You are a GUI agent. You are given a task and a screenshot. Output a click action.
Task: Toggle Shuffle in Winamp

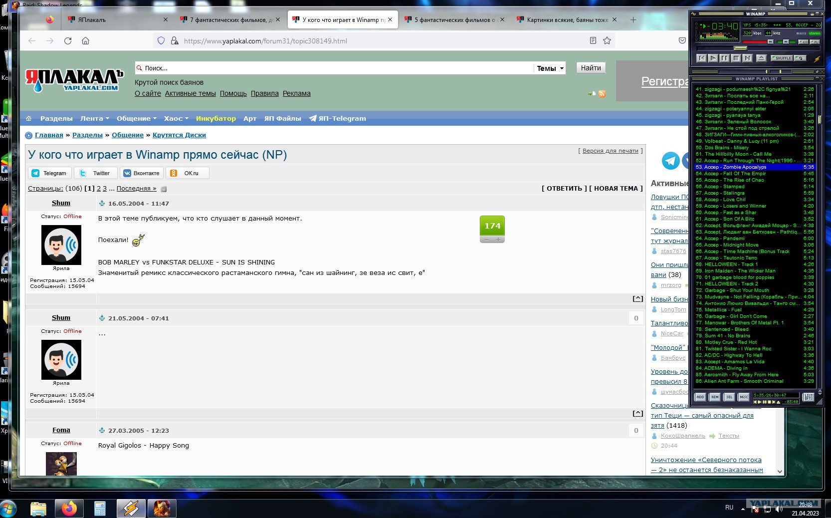pos(782,58)
